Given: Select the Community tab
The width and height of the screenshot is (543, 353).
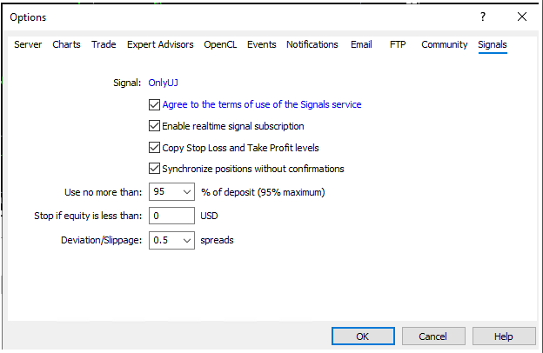Looking at the screenshot, I should click(x=445, y=44).
